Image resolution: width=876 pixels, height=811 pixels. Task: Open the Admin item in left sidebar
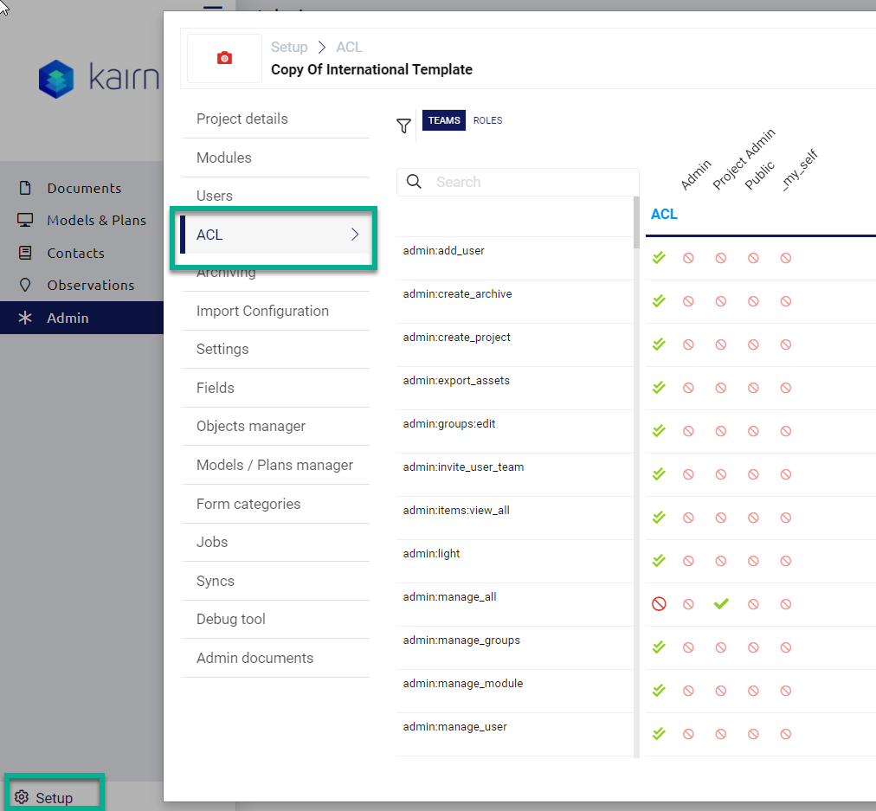pyautogui.click(x=68, y=318)
